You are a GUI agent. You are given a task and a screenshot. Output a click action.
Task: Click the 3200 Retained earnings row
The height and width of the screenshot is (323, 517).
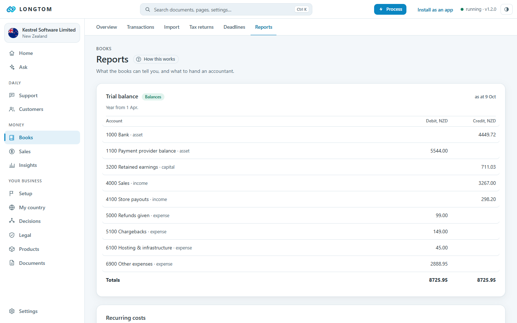[301, 167]
